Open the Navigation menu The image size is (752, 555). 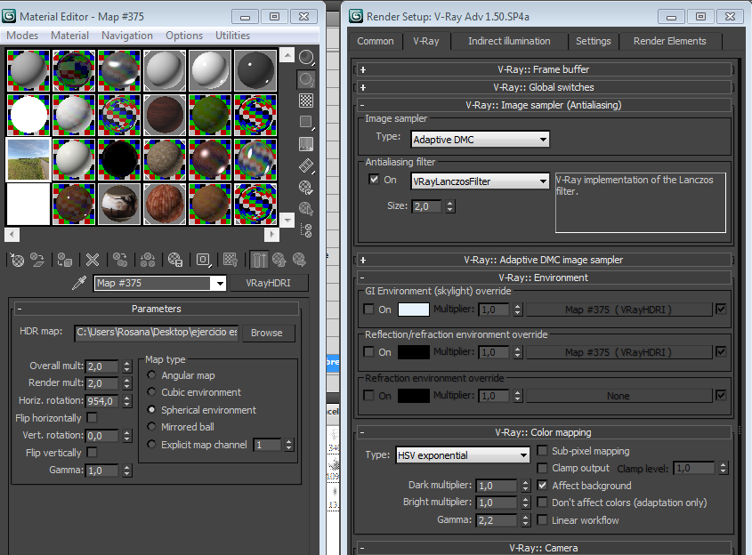(127, 36)
